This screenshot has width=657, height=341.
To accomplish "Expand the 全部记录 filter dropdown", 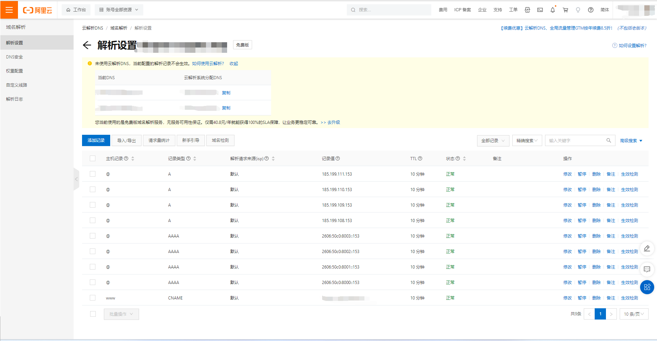I will (x=493, y=140).
